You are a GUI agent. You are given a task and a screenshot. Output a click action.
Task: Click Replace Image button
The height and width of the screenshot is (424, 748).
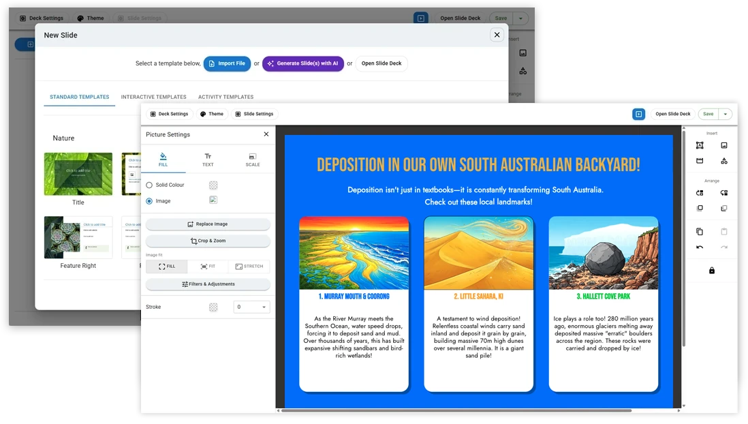coord(208,224)
